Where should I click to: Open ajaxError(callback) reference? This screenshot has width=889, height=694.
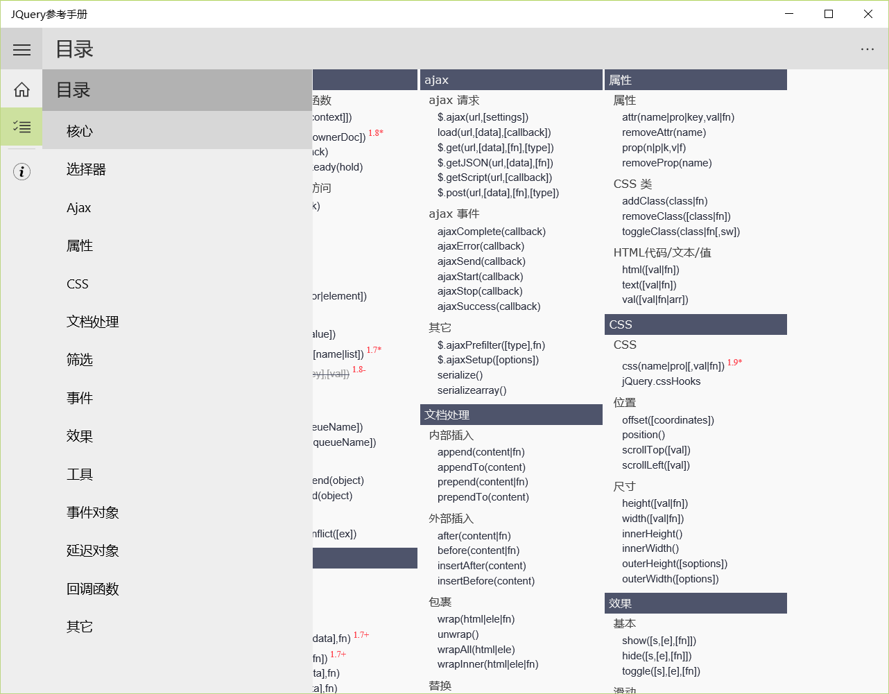pos(481,246)
